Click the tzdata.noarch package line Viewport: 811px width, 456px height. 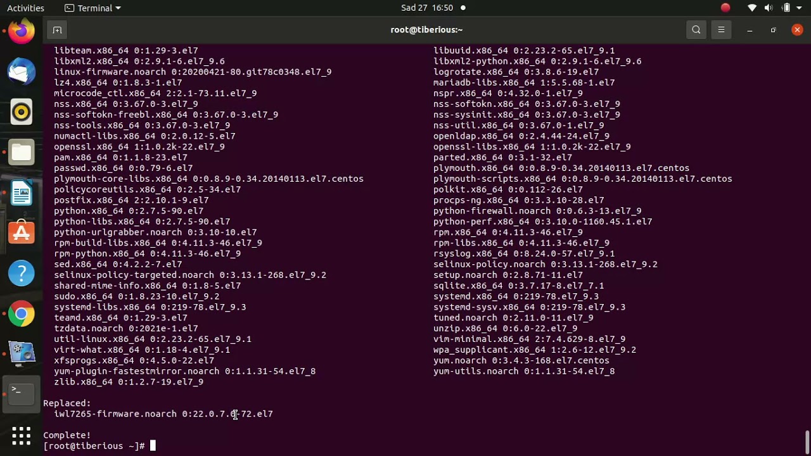[x=126, y=328]
